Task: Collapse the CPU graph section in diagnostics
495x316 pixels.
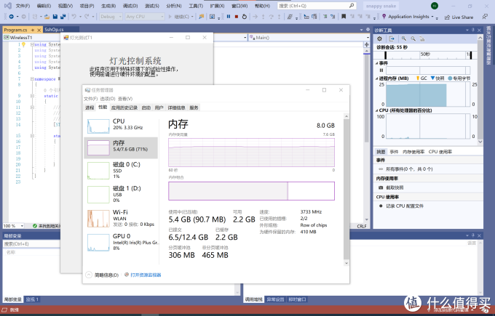Action: [377, 110]
